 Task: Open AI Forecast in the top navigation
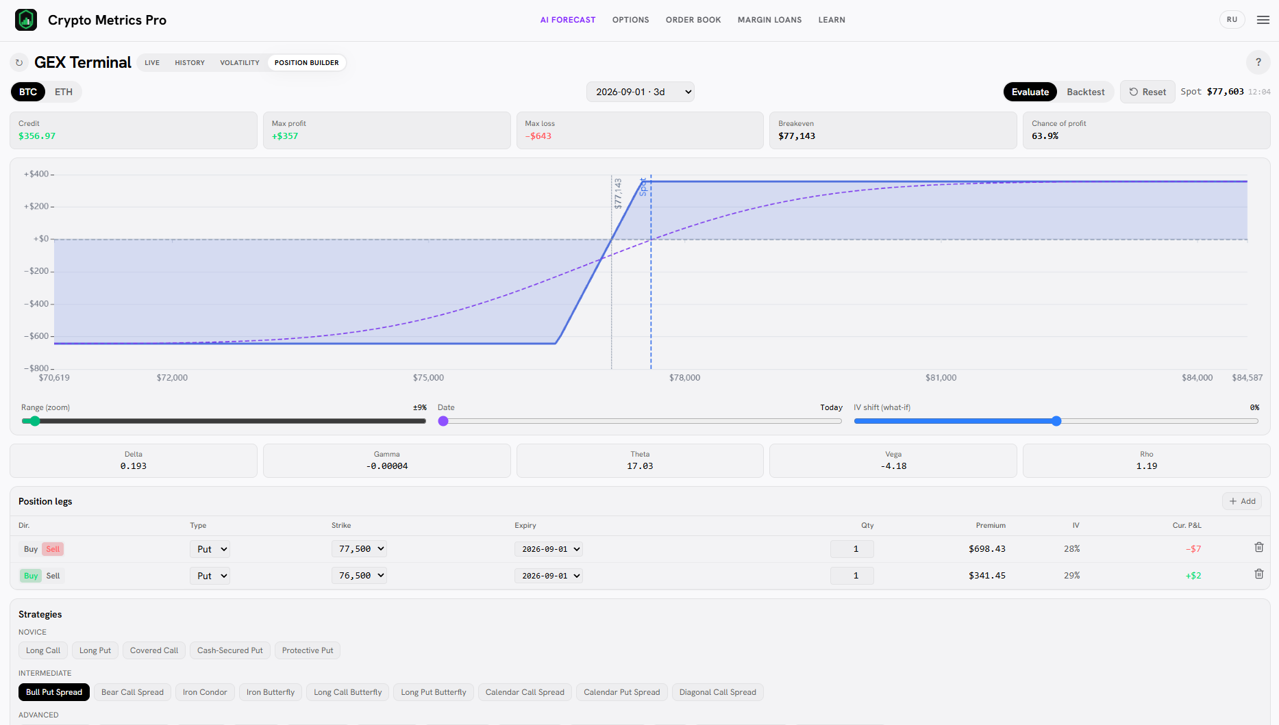(x=568, y=20)
